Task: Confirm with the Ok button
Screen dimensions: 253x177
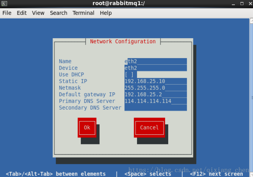Action: [x=87, y=127]
